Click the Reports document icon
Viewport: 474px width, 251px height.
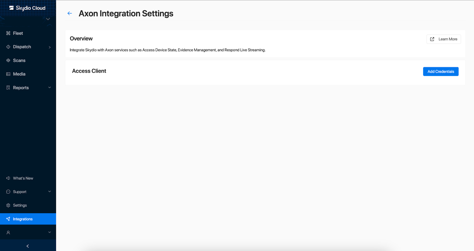click(x=8, y=88)
